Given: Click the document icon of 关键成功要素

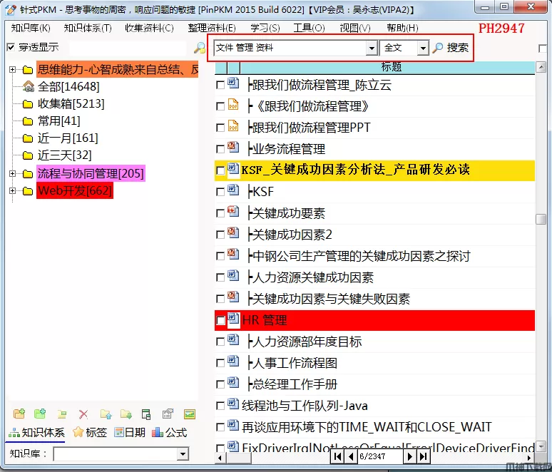Looking at the screenshot, I should click(x=233, y=212).
